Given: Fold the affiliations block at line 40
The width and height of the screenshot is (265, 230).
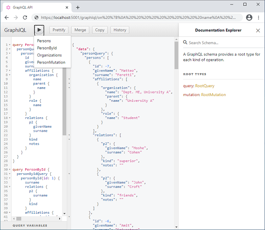Looking at the screenshot, I should click(x=10, y=212).
